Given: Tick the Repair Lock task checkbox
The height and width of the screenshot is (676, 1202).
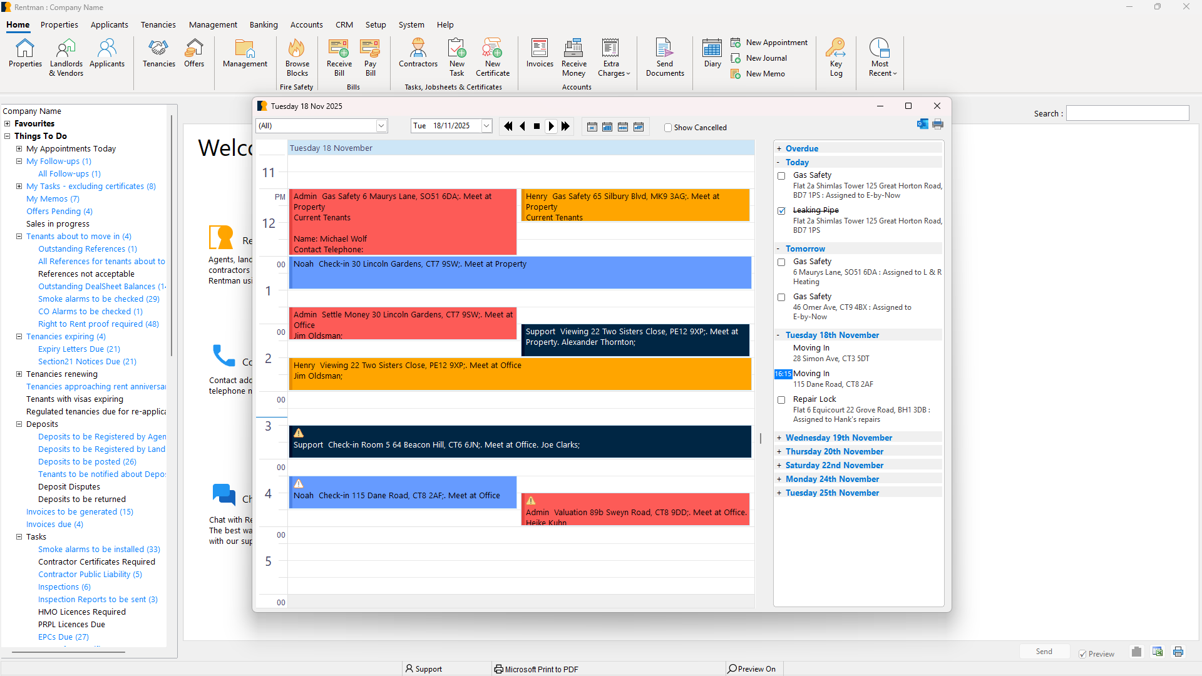Looking at the screenshot, I should (x=781, y=400).
